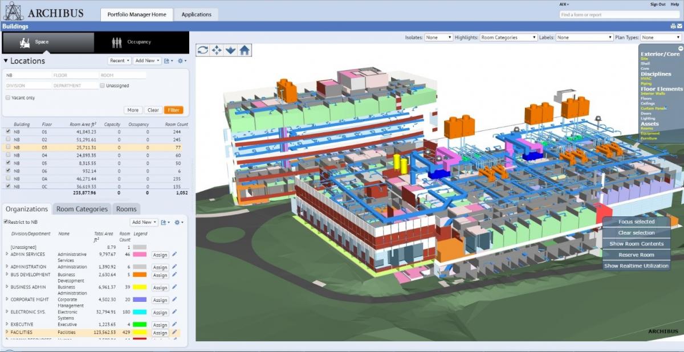Open Organizations export icon menu
The height and width of the screenshot is (352, 684).
[165, 222]
